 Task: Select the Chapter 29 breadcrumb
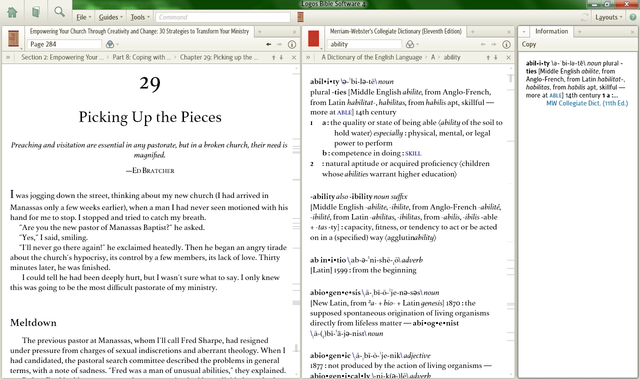[x=219, y=57]
